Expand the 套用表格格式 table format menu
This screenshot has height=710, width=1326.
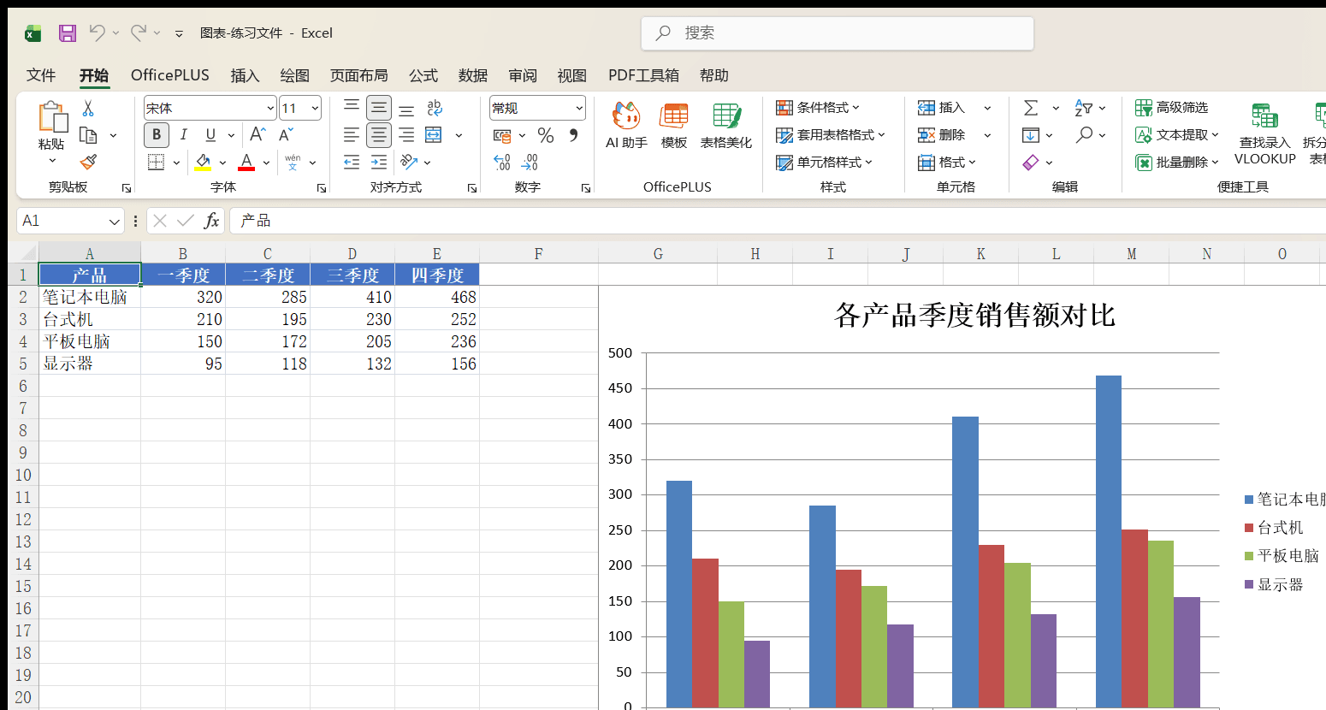click(831, 135)
